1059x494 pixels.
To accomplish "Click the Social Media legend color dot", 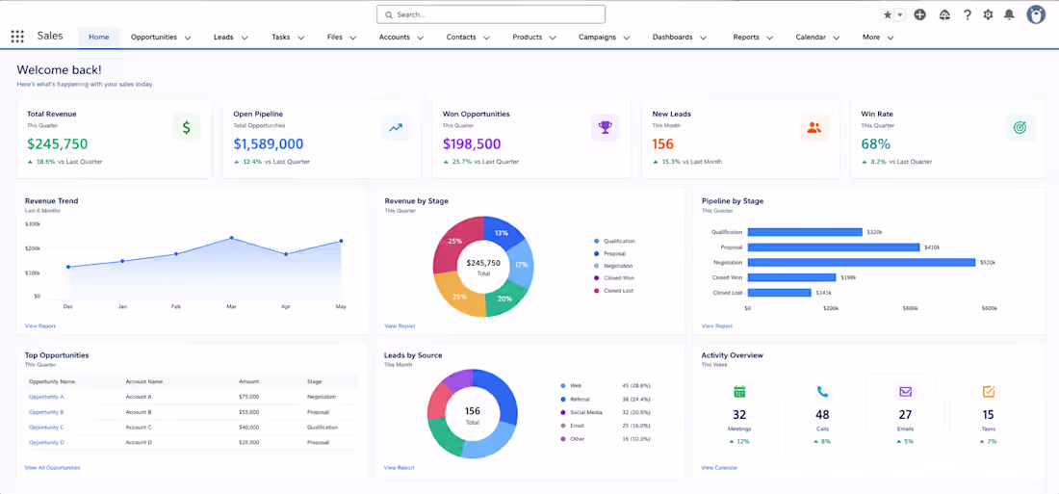I will 563,412.
